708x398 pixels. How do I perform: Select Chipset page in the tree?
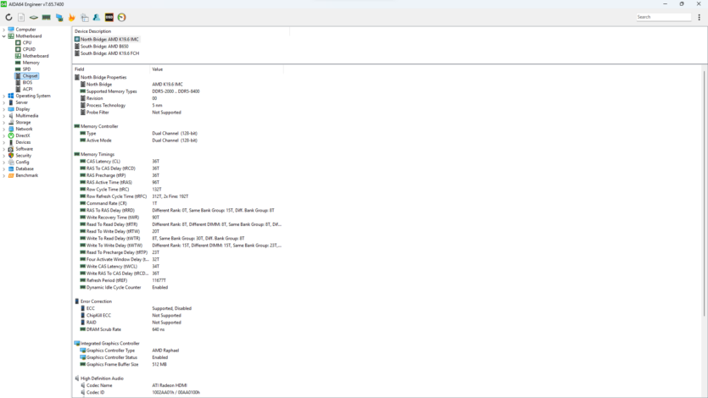coord(30,75)
